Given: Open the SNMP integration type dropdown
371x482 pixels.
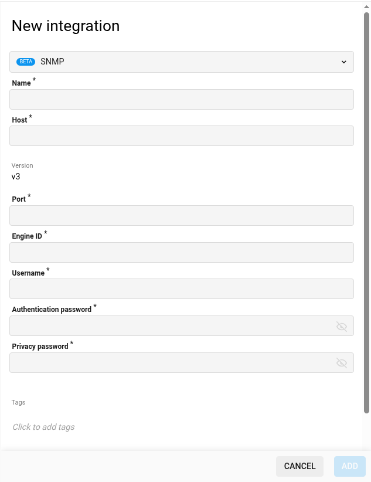Looking at the screenshot, I should [x=182, y=62].
